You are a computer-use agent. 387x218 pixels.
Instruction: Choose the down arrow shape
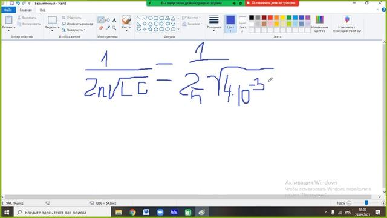(138, 30)
